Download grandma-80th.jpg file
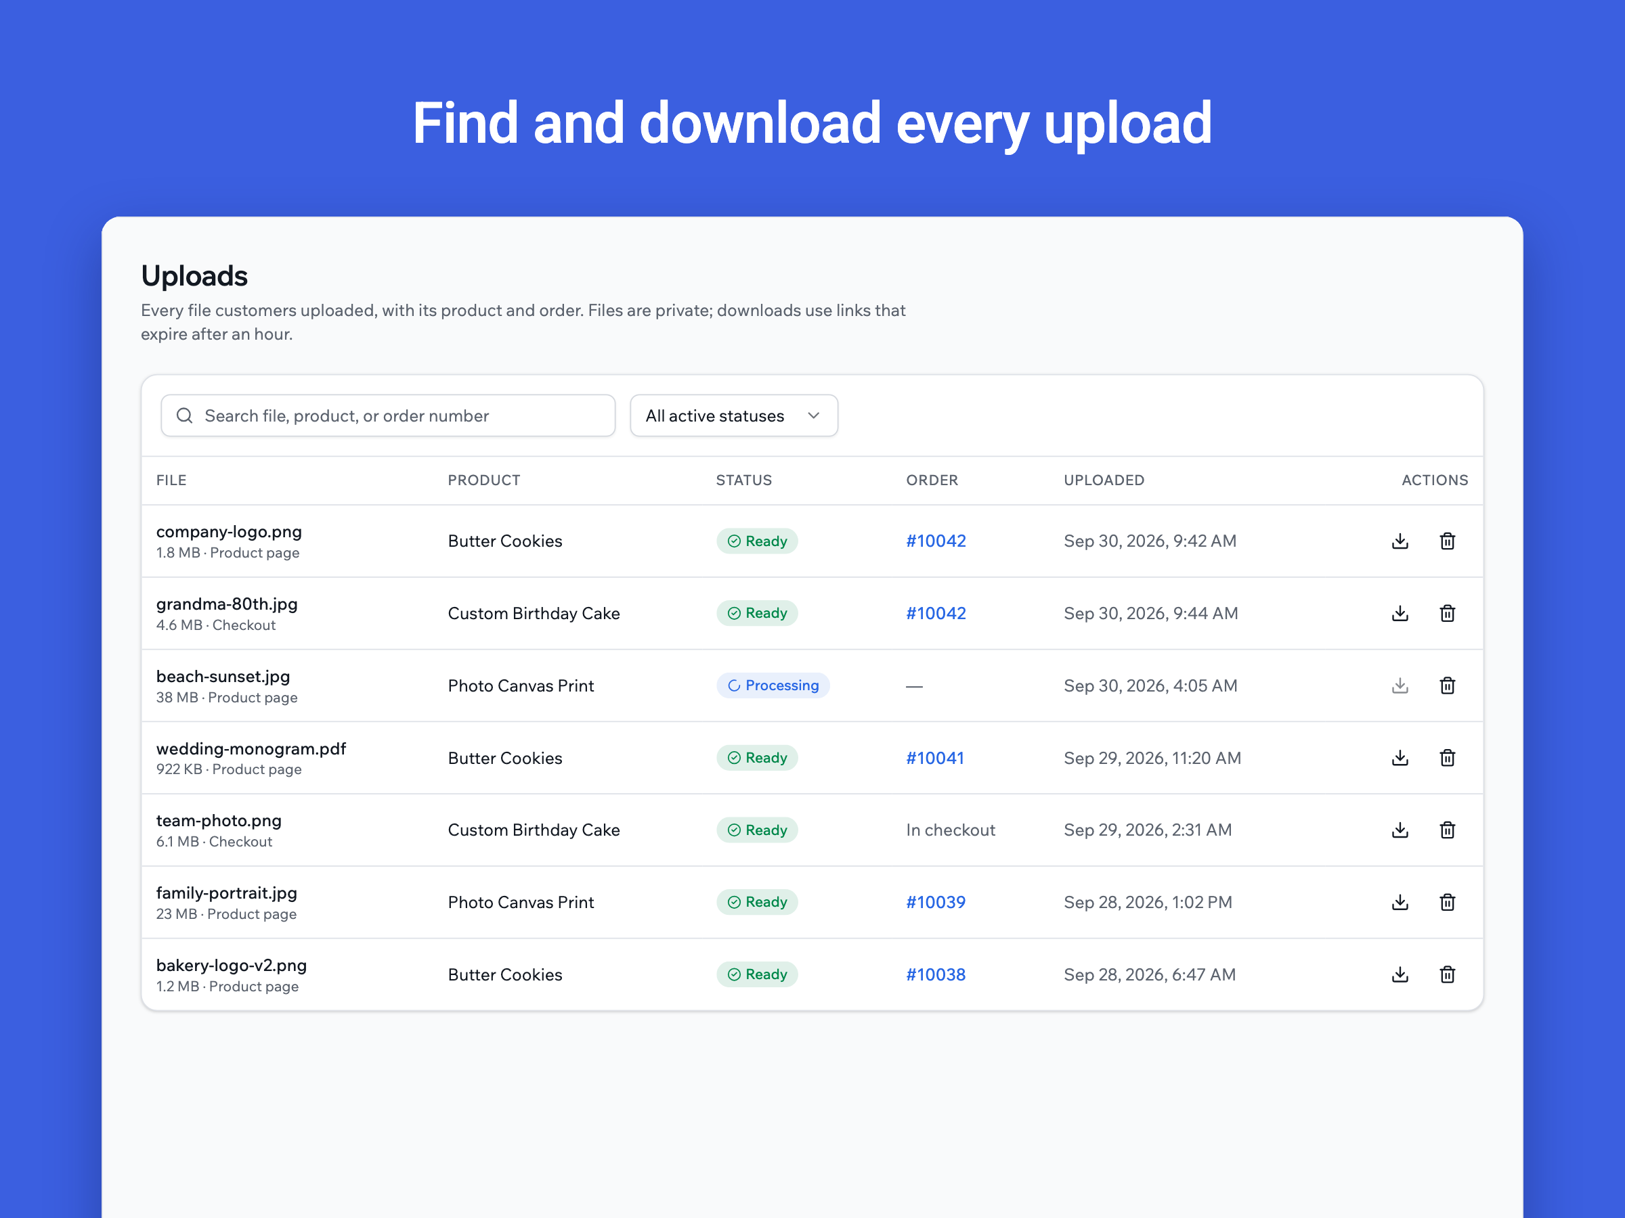 1400,613
